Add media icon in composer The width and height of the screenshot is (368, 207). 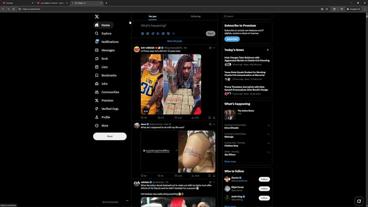click(142, 34)
